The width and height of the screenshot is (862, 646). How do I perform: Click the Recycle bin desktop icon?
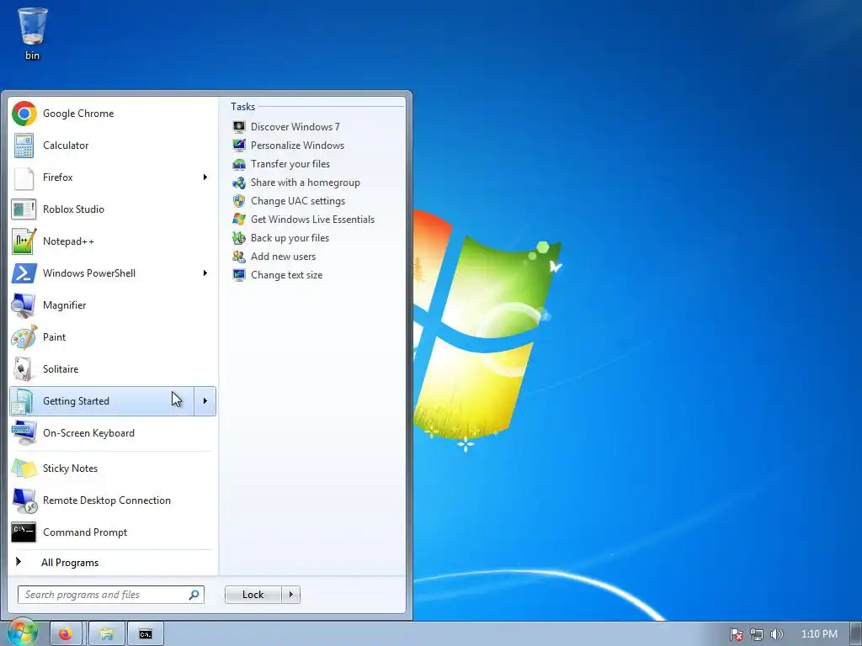tap(33, 33)
